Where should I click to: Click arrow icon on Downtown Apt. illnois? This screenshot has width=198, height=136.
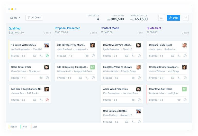(x=185, y=100)
